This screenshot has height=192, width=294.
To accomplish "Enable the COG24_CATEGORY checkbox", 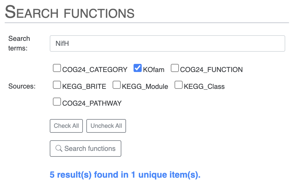I will 57,68.
